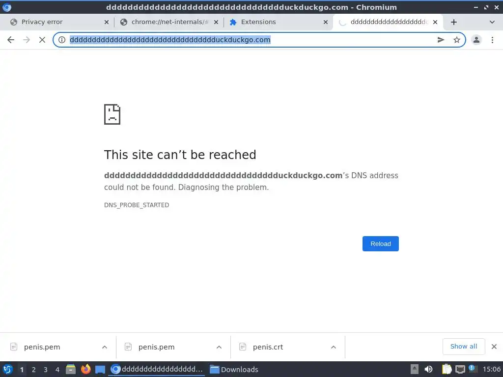Viewport: 503px width, 377px height.
Task: Open the file manager taskbar icon
Action: (71, 369)
